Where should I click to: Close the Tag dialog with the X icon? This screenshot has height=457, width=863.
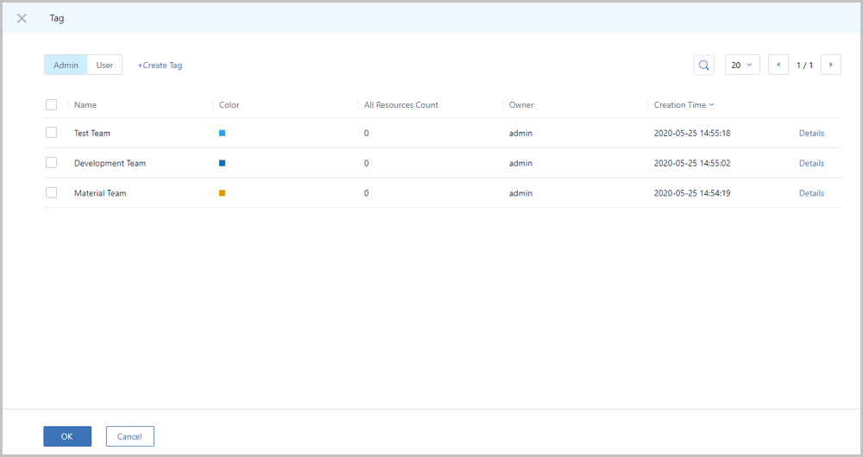[22, 18]
